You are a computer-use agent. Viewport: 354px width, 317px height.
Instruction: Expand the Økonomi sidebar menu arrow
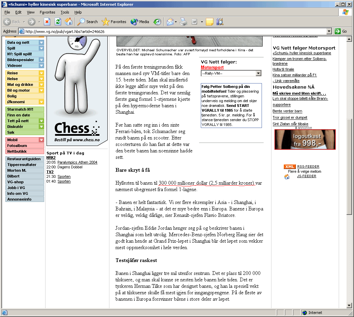(41, 102)
